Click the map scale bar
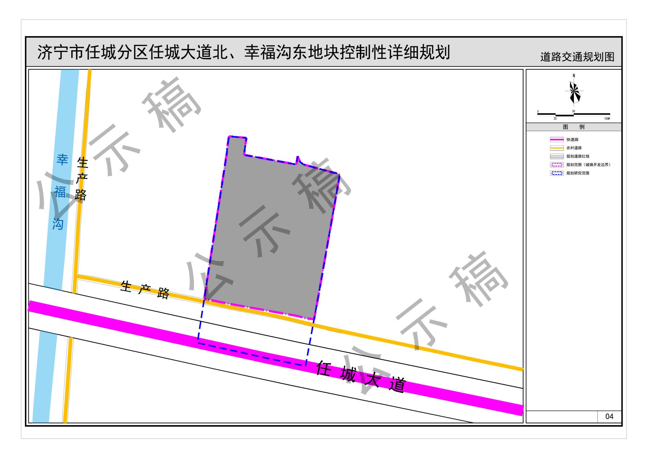Screen dimensions: 648x458 pos(574,115)
